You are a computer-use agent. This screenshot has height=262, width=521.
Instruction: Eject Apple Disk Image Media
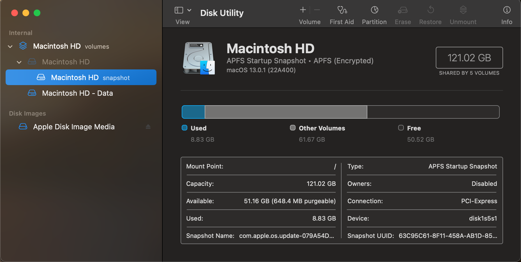click(148, 127)
